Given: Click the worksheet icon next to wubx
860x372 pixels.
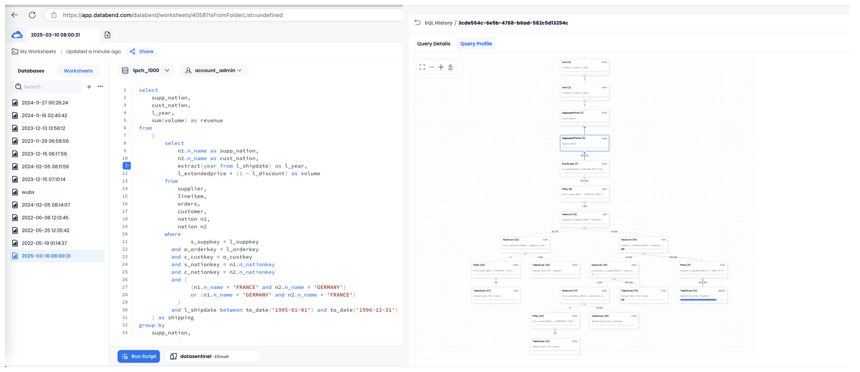Looking at the screenshot, I should [x=15, y=192].
